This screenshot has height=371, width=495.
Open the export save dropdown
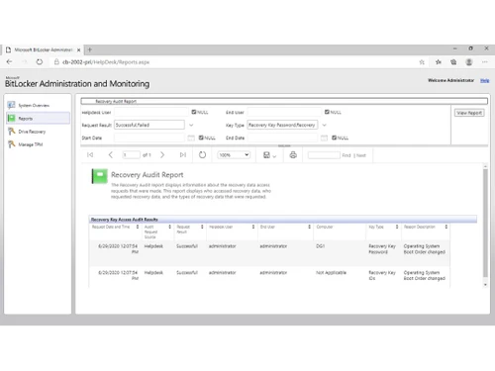[x=269, y=155]
